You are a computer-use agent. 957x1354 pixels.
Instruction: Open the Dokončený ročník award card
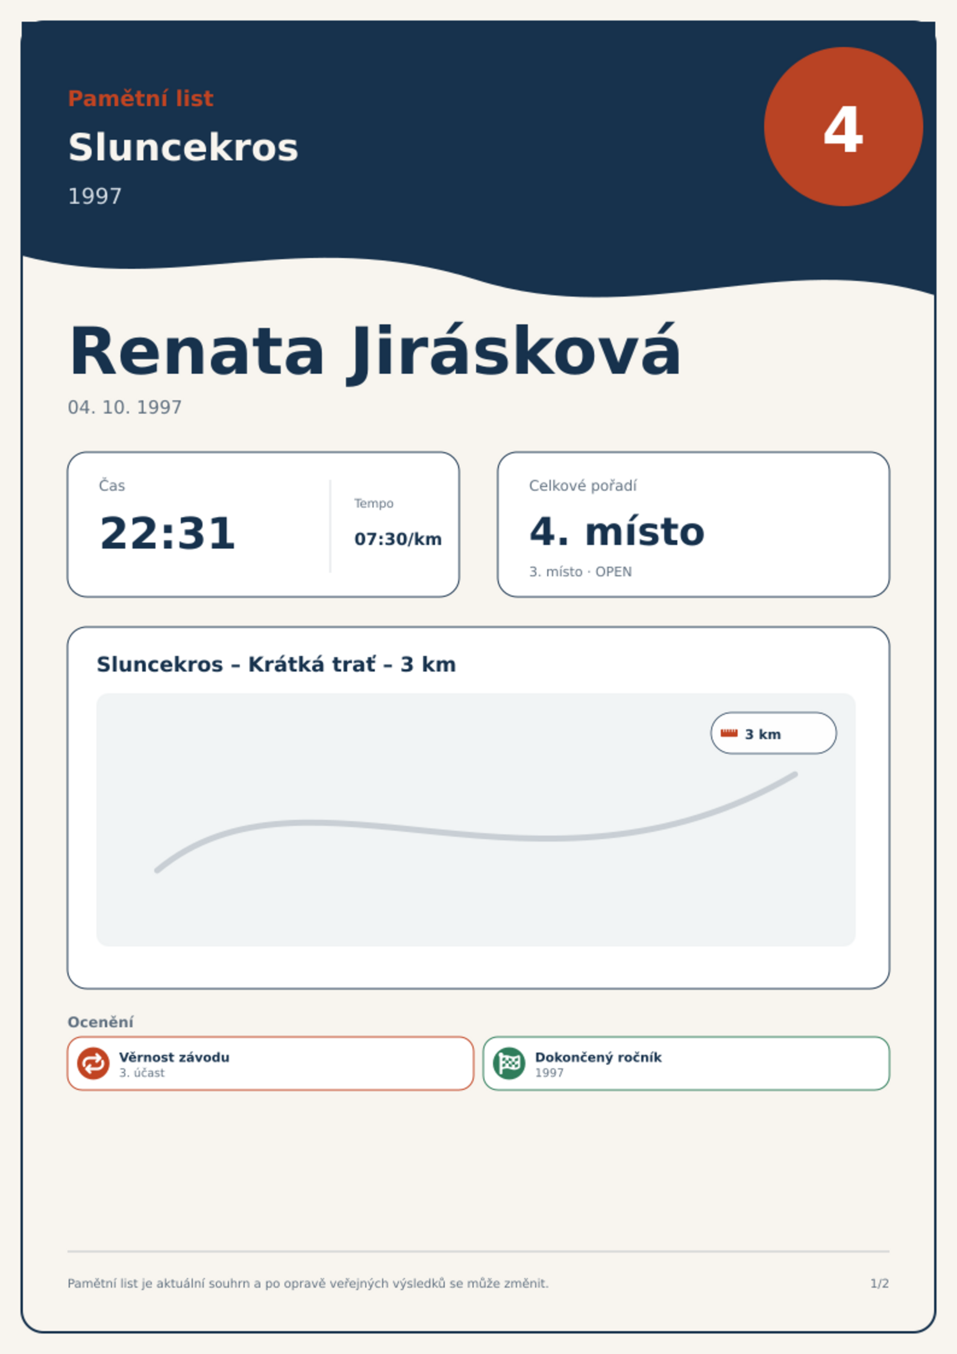pos(686,1063)
